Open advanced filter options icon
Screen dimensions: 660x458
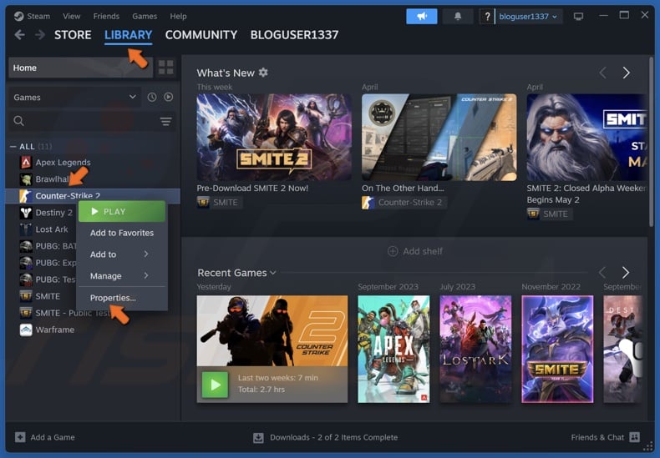point(166,122)
